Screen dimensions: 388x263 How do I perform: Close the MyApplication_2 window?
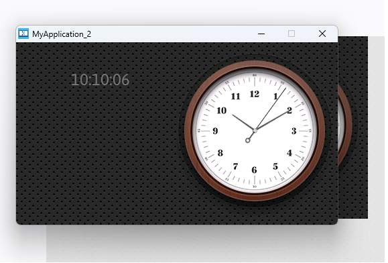(322, 34)
